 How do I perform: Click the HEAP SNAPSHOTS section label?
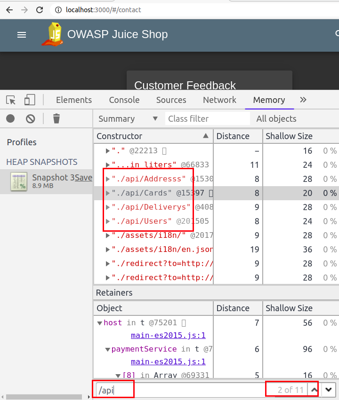point(41,162)
